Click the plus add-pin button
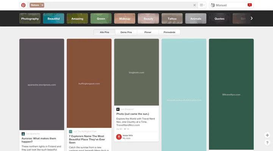The width and height of the screenshot is (273, 151). point(267,135)
